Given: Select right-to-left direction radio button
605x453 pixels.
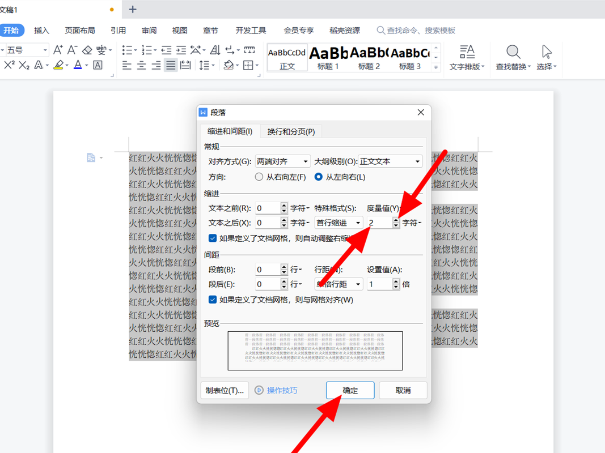Looking at the screenshot, I should (259, 177).
